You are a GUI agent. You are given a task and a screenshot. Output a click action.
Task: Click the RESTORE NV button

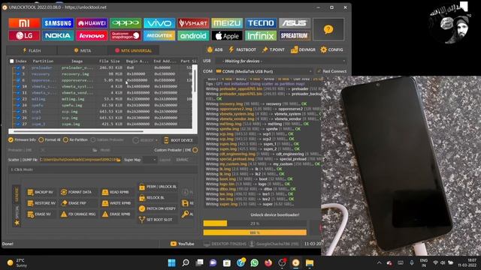(41, 203)
